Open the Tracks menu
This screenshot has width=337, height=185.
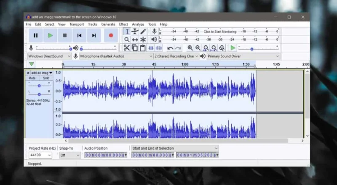coord(93,24)
